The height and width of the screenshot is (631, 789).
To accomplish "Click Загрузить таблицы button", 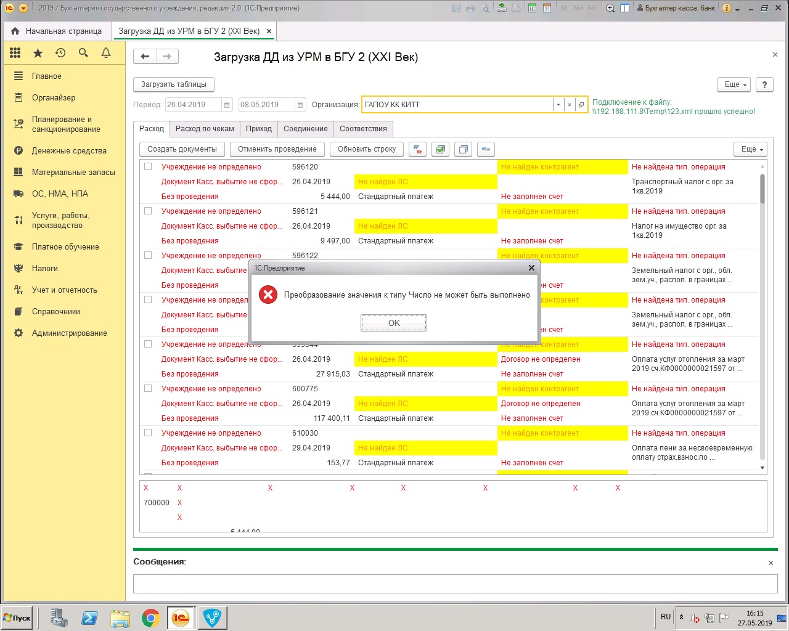I will click(174, 84).
